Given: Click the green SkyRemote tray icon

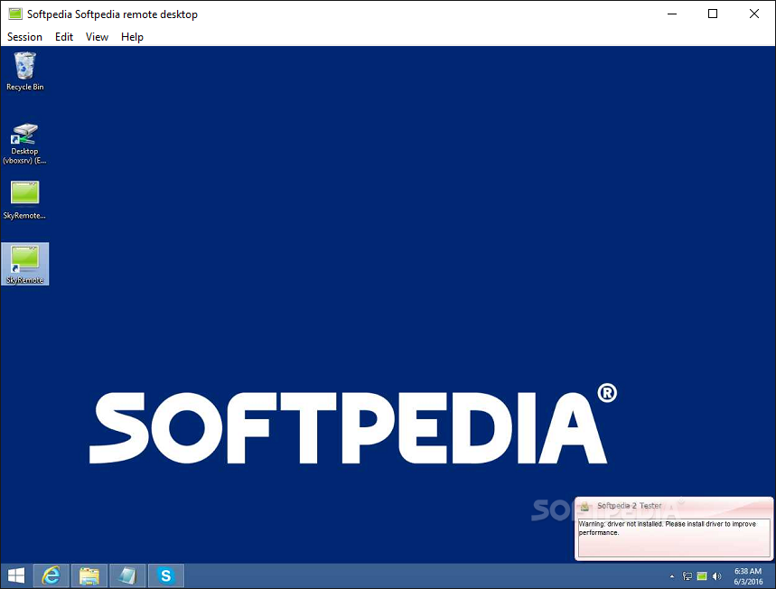Looking at the screenshot, I should coord(702,576).
